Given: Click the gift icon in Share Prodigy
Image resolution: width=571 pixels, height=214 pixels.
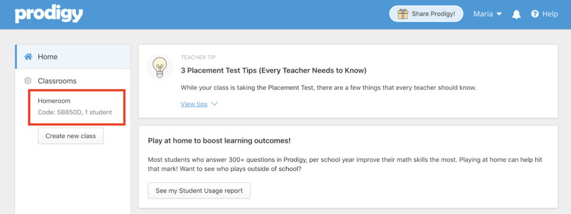Looking at the screenshot, I should click(403, 14).
